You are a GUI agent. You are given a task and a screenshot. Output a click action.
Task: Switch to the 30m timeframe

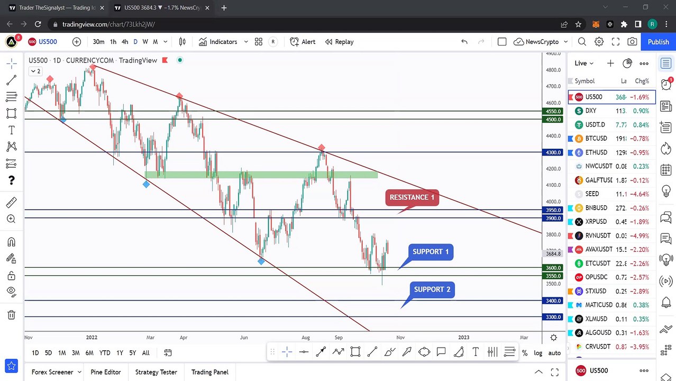tap(98, 42)
